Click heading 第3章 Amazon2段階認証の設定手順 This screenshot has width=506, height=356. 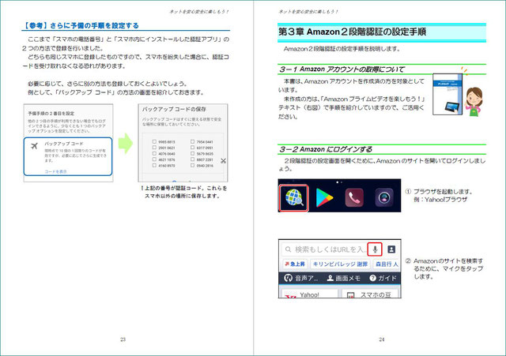coord(352,32)
